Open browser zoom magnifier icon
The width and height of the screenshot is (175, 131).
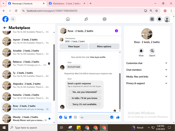coord(151,11)
